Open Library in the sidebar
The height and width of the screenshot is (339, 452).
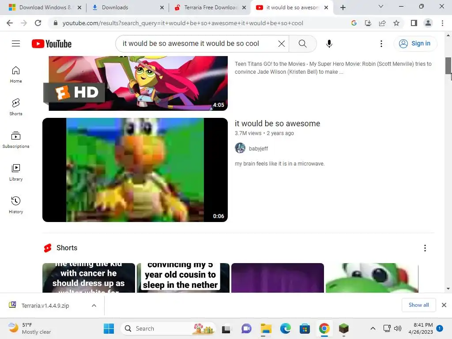coord(16,173)
